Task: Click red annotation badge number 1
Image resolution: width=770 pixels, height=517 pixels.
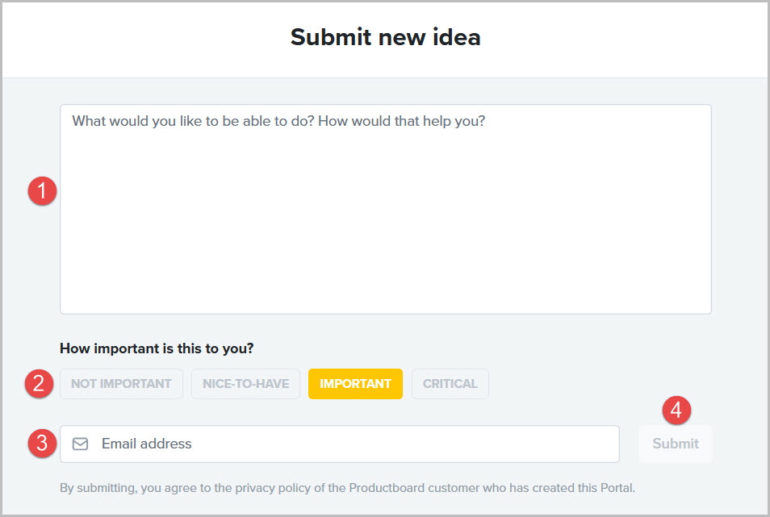Action: pos(42,191)
